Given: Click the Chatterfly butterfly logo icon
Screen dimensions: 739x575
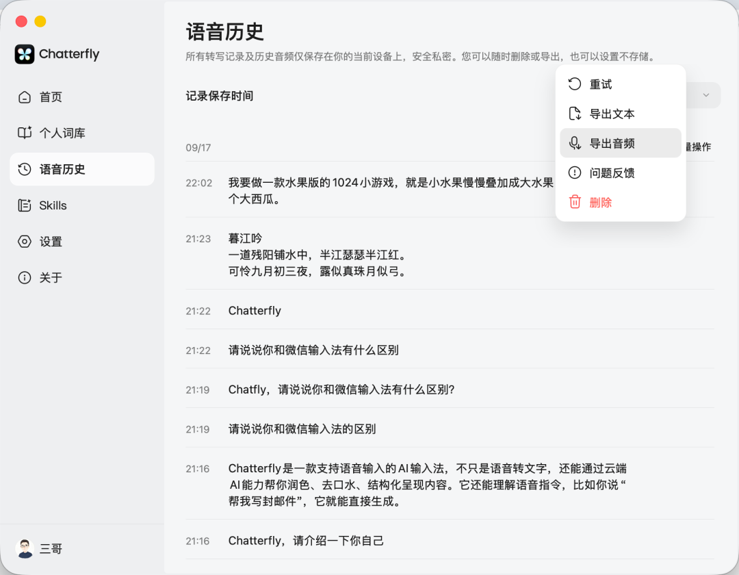Looking at the screenshot, I should 25,54.
